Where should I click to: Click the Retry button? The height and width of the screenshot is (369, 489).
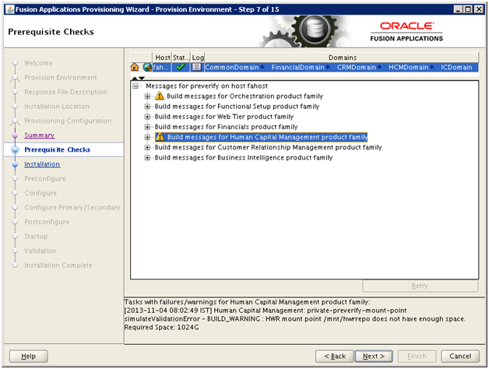coord(420,286)
